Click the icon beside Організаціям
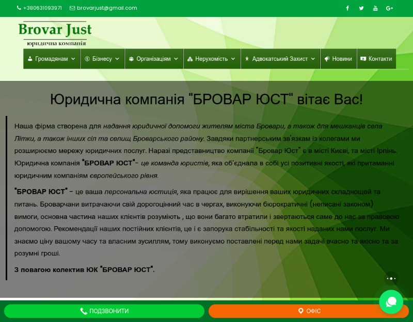 (x=131, y=59)
